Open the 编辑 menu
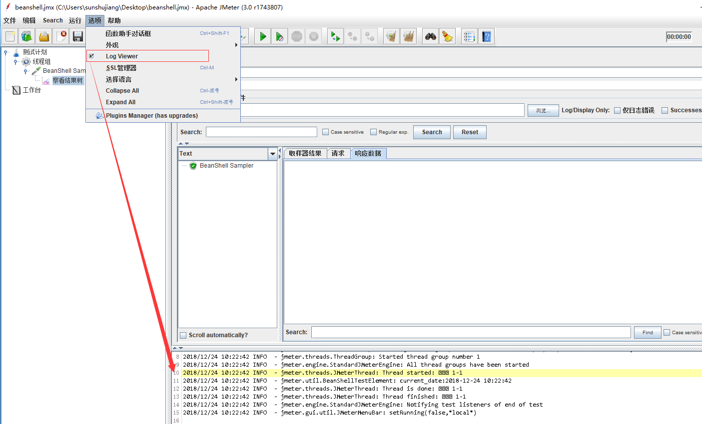The width and height of the screenshot is (702, 424). [x=29, y=20]
